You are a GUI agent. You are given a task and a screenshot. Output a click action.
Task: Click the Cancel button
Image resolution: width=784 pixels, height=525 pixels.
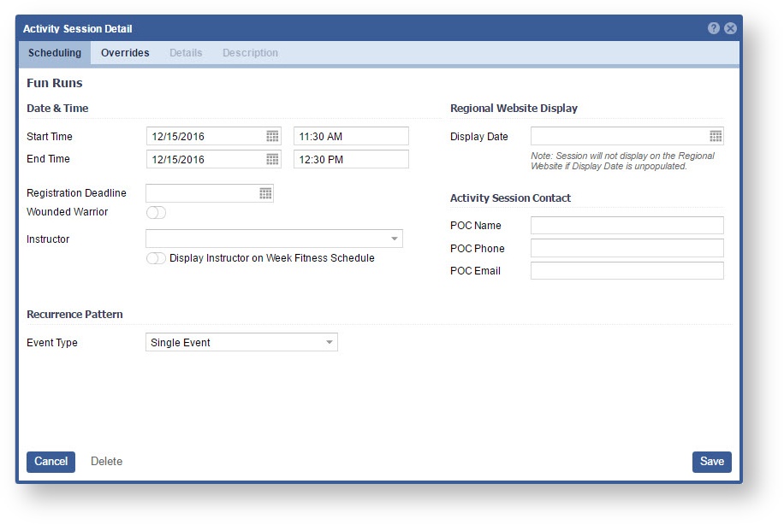pyautogui.click(x=50, y=462)
